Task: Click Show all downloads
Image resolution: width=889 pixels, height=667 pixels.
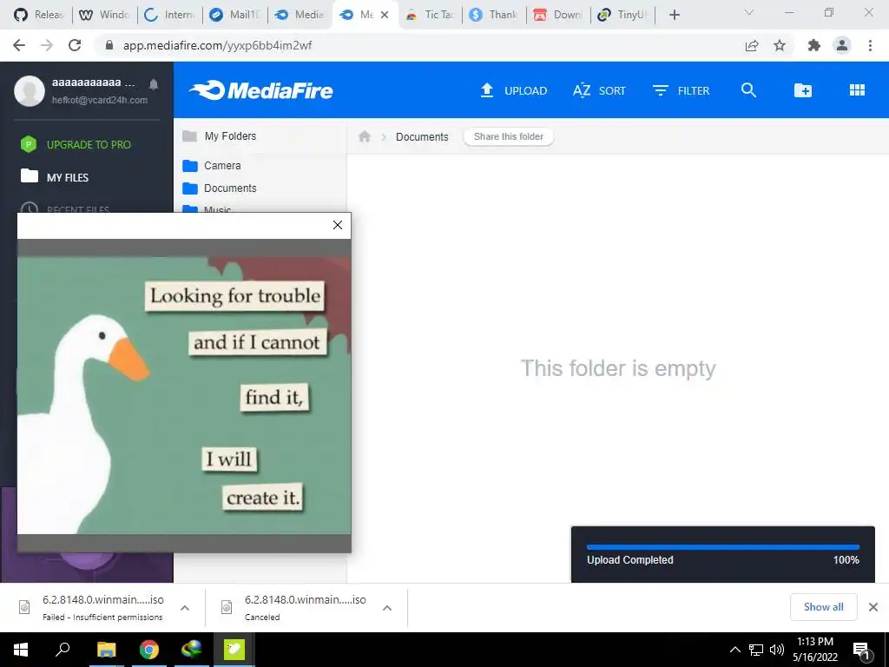Action: point(823,607)
